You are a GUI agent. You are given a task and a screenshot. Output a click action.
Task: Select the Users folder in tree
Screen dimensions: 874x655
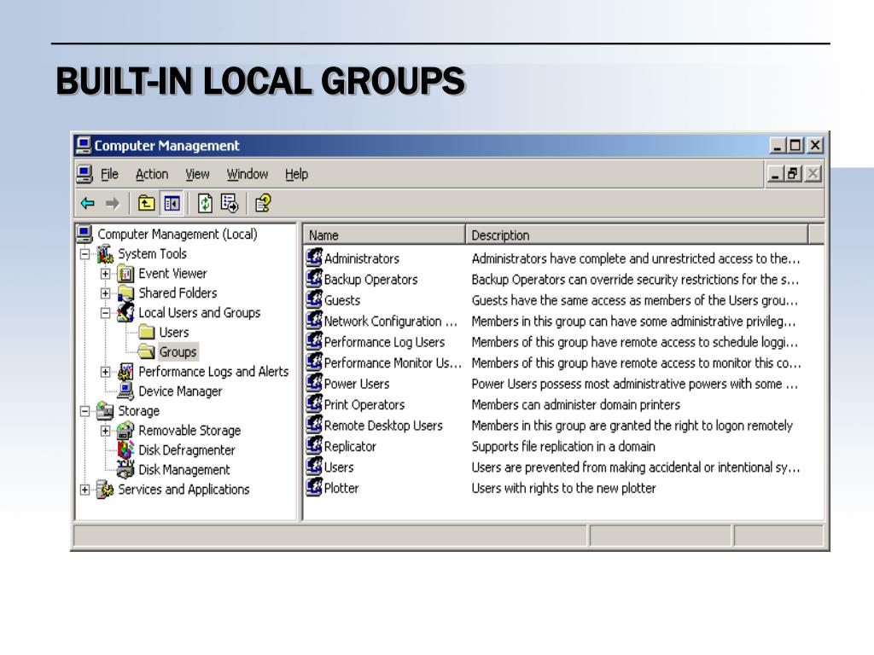[x=174, y=333]
